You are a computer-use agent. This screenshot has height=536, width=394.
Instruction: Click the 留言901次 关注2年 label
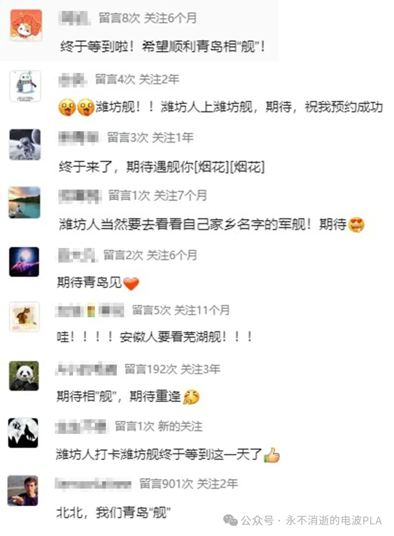(x=189, y=484)
